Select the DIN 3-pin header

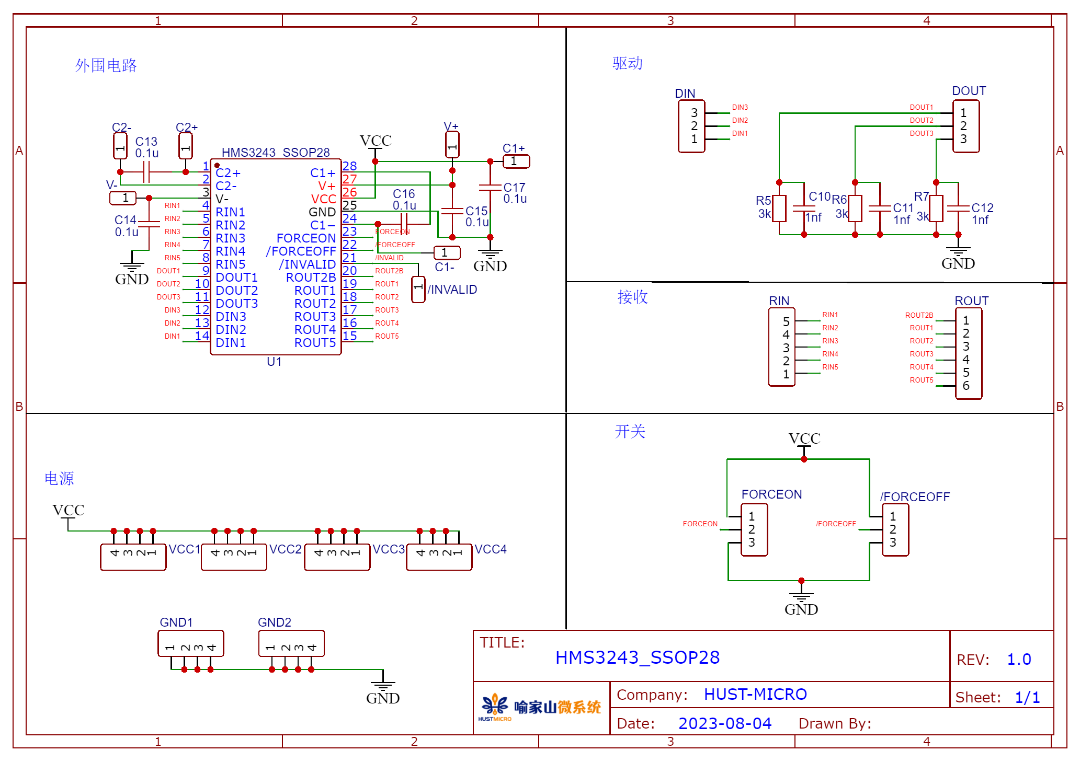691,126
